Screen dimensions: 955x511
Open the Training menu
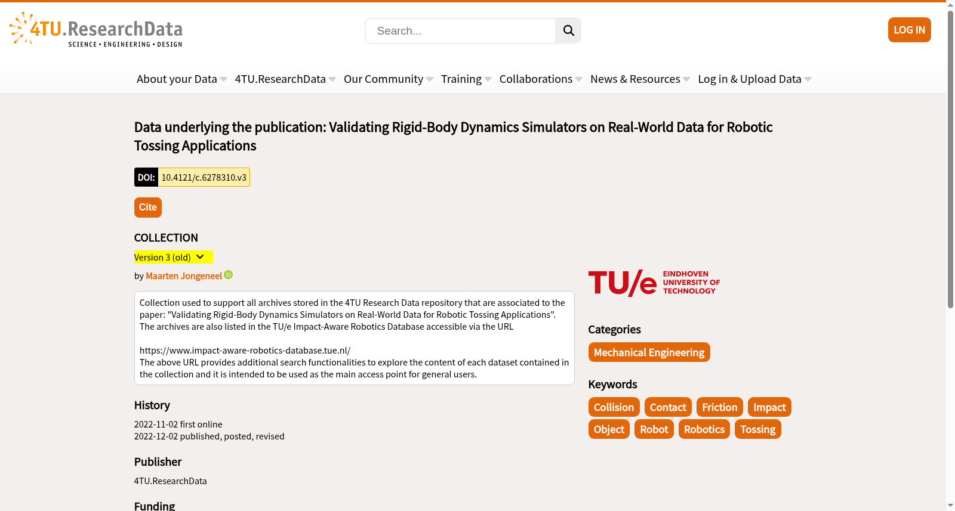pyautogui.click(x=461, y=79)
